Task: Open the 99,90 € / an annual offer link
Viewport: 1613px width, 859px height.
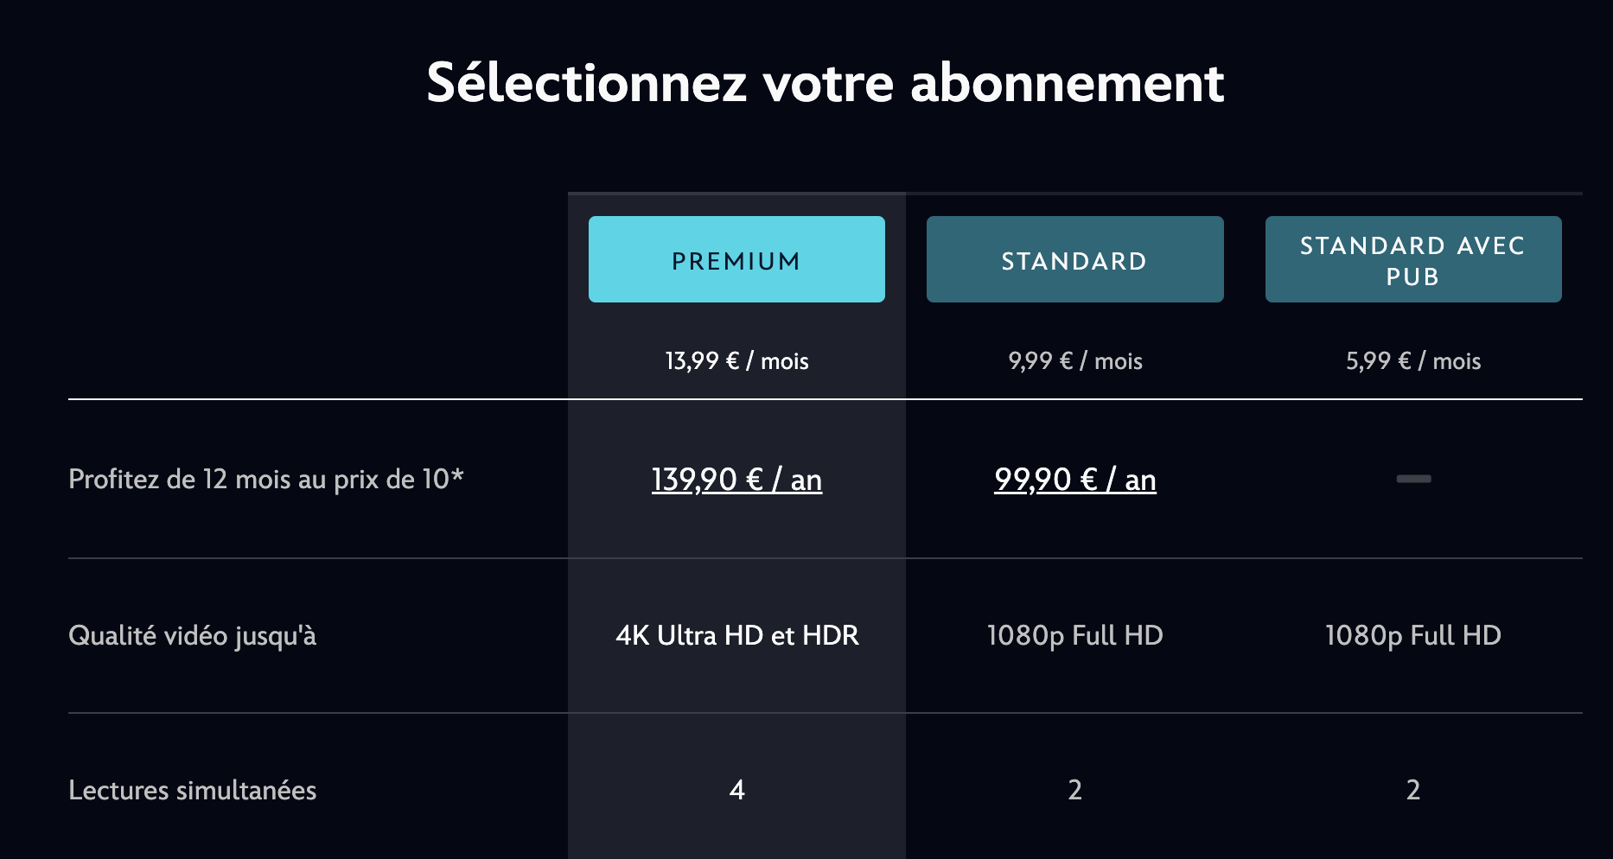Action: coord(1074,479)
